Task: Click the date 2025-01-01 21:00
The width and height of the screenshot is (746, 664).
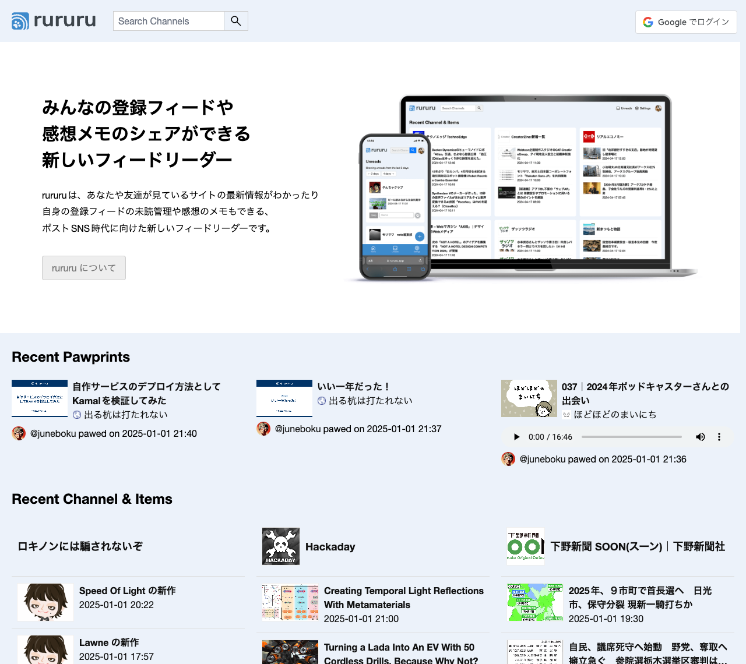Action: pyautogui.click(x=361, y=619)
